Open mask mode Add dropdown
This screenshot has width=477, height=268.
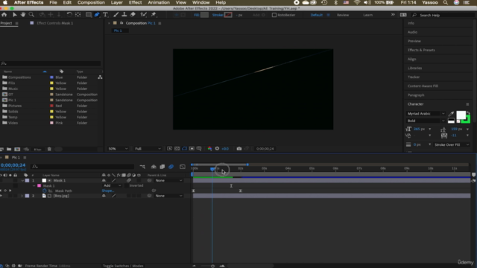point(112,185)
